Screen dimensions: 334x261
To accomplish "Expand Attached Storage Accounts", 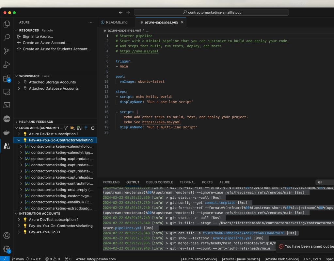I will (19, 82).
